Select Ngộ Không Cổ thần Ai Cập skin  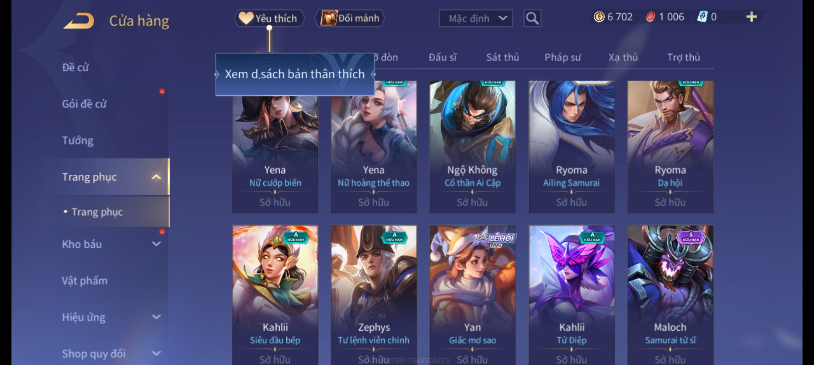coord(472,147)
